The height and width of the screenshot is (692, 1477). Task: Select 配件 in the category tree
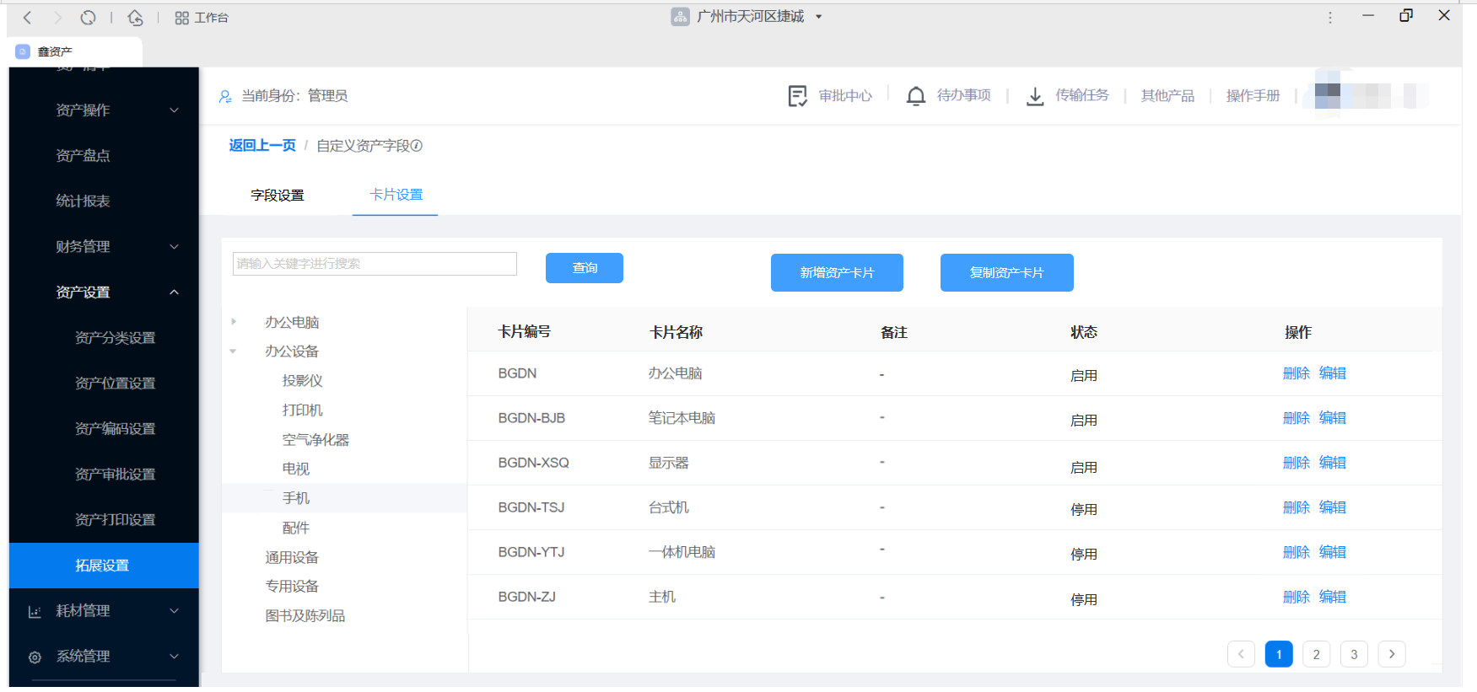(296, 528)
